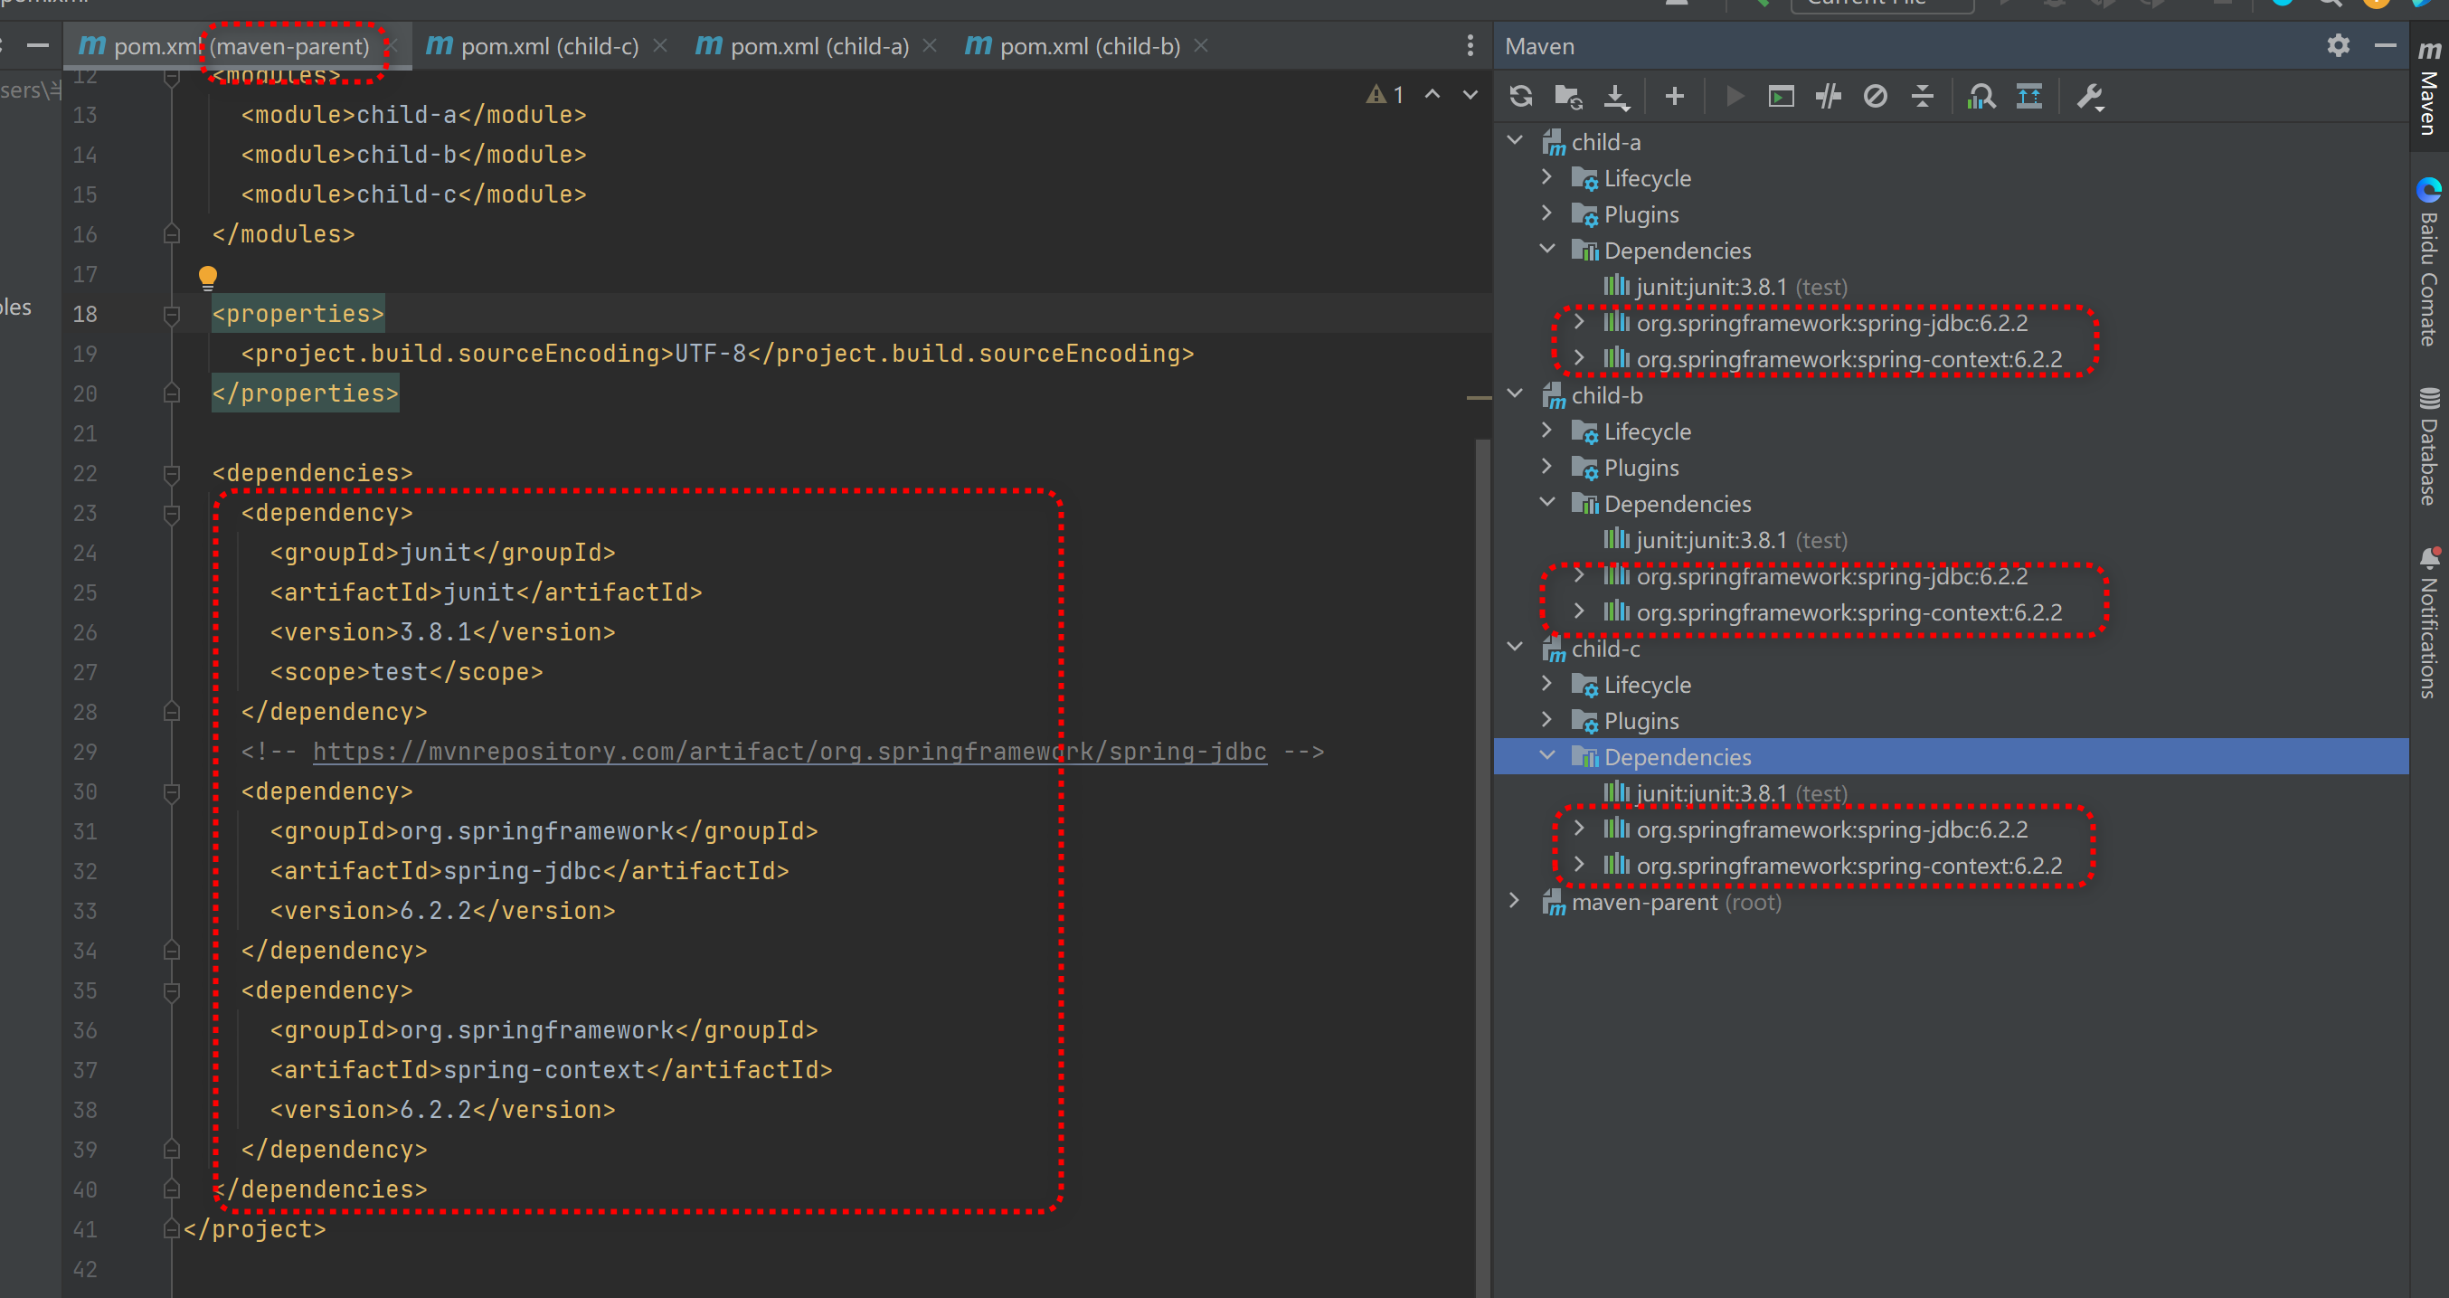Click the child-c module line in editor
Viewport: 2449px width, 1298px height.
413,194
